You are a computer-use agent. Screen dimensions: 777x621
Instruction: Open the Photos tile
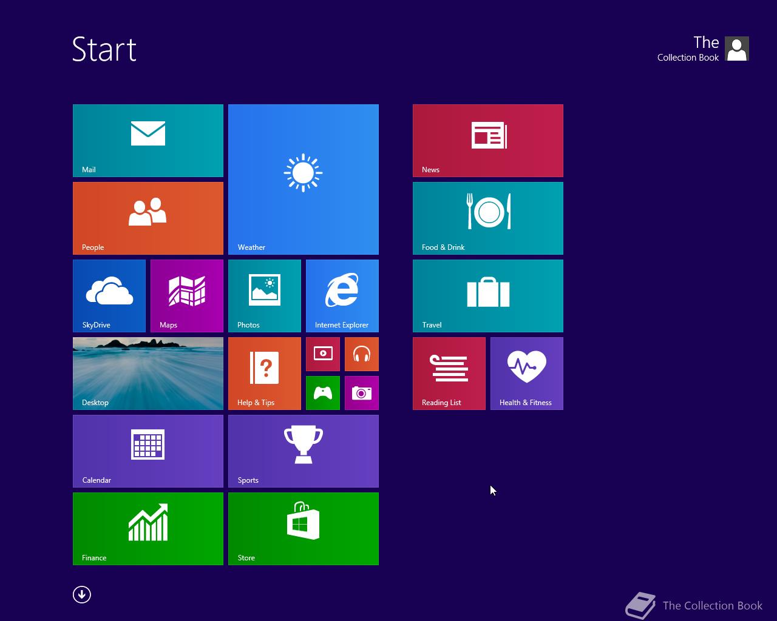point(265,296)
